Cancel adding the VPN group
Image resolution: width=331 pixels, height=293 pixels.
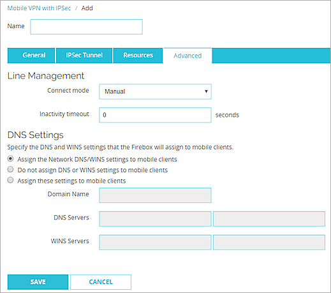coord(101,282)
